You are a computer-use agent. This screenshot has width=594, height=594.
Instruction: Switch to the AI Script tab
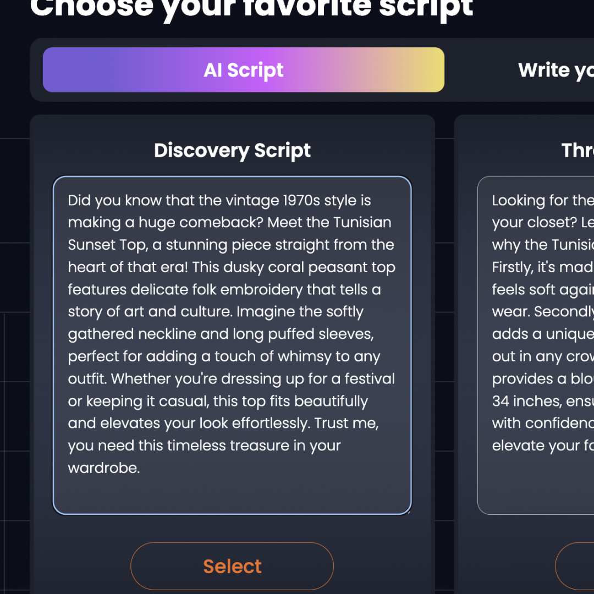243,70
